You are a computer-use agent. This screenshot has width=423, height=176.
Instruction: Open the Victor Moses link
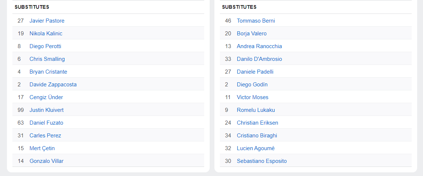click(x=252, y=97)
